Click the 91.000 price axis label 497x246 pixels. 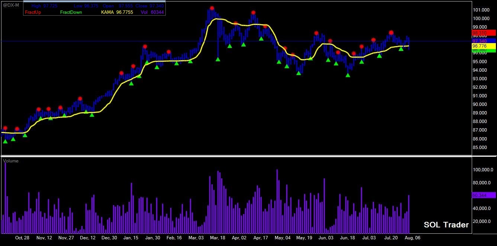pyautogui.click(x=480, y=96)
